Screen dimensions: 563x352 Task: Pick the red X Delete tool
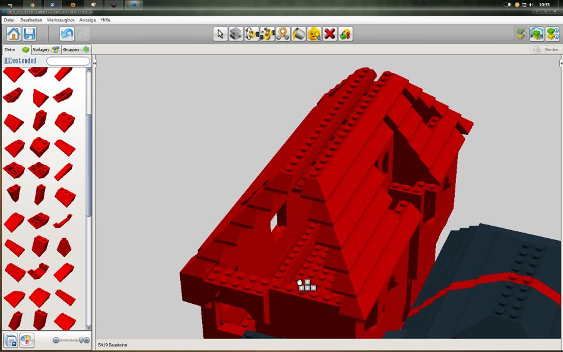click(x=330, y=34)
